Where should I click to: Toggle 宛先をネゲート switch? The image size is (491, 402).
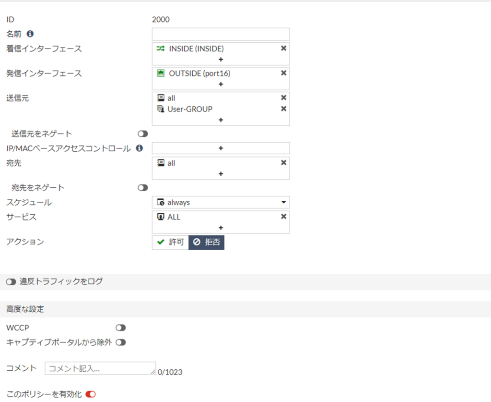(x=143, y=188)
